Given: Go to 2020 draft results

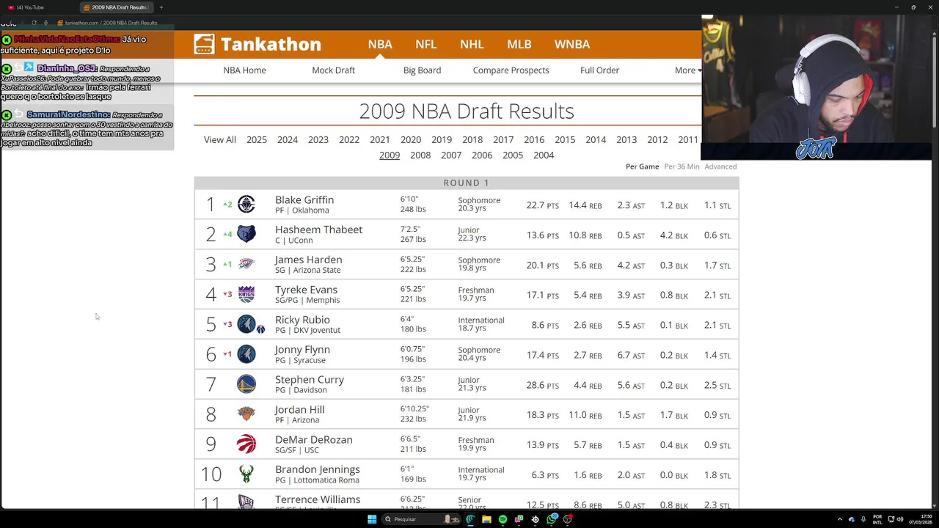Looking at the screenshot, I should coord(411,140).
